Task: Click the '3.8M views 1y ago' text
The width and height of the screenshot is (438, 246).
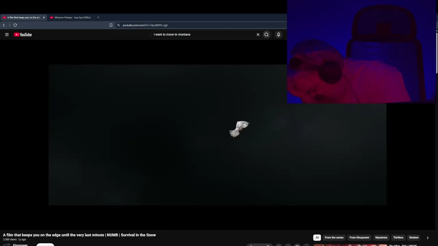Action: tap(14, 240)
